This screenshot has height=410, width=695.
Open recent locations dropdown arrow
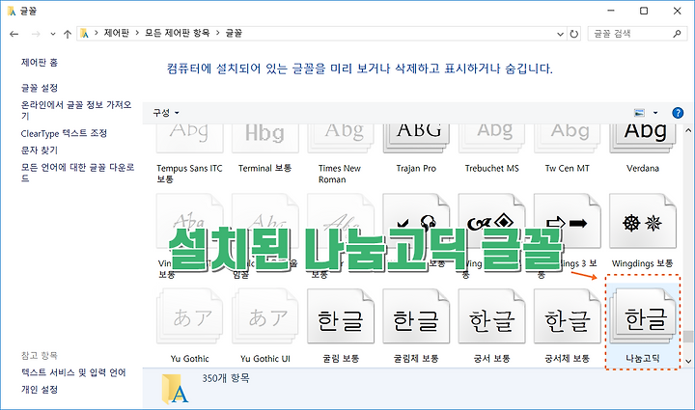[x=53, y=34]
